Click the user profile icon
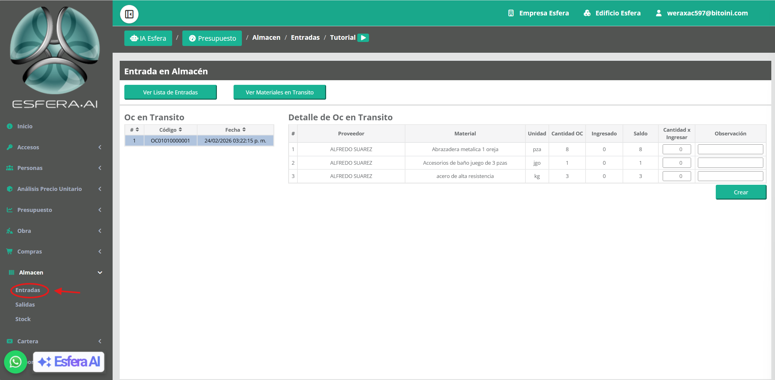The width and height of the screenshot is (775, 380). click(659, 13)
